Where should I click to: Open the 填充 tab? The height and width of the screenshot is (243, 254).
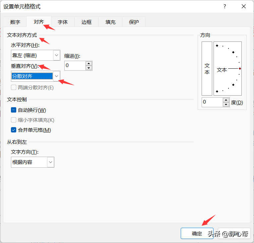point(110,22)
